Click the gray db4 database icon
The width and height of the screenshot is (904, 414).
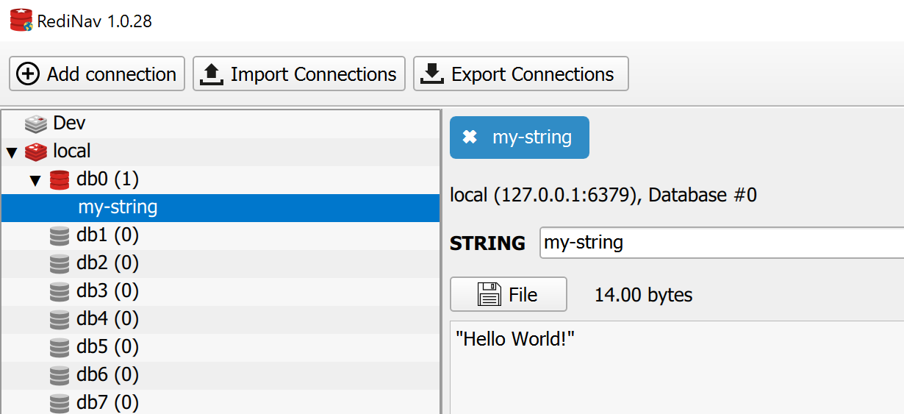[x=60, y=319]
